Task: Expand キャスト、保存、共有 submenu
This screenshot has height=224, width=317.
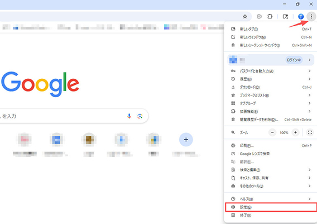Action: [x=270, y=178]
